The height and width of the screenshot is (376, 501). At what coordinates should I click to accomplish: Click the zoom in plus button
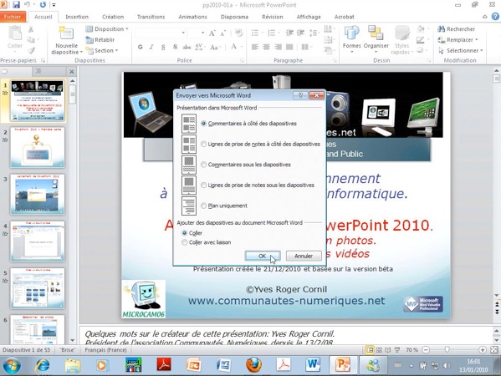click(x=483, y=350)
